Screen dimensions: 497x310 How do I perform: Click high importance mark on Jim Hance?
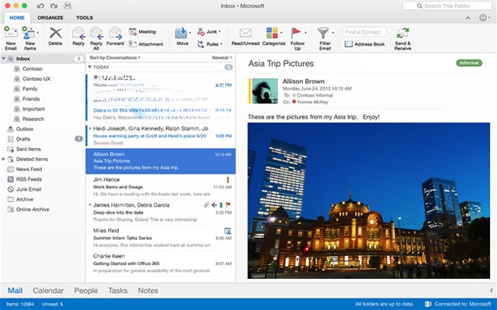point(228,180)
